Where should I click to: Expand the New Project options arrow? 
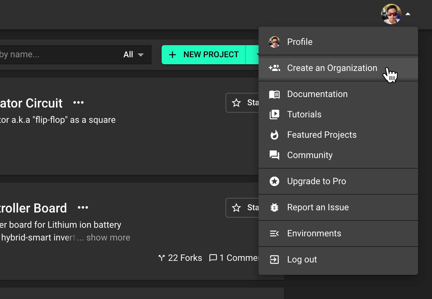click(x=257, y=54)
